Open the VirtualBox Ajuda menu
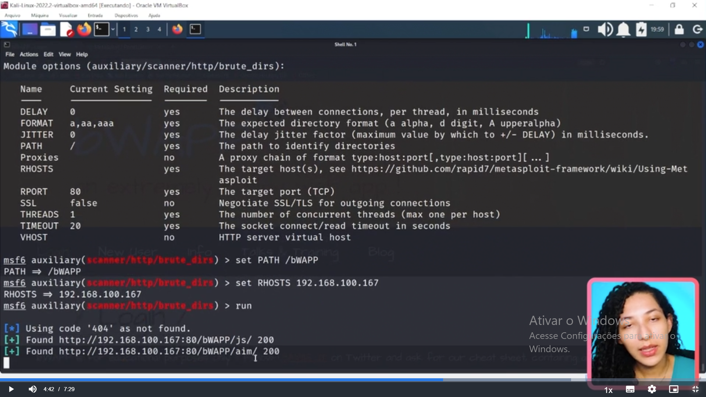 [154, 15]
